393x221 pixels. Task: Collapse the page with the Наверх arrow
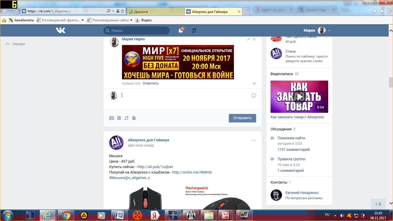(15, 44)
